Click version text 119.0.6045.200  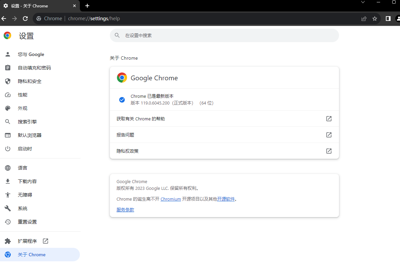coord(155,103)
